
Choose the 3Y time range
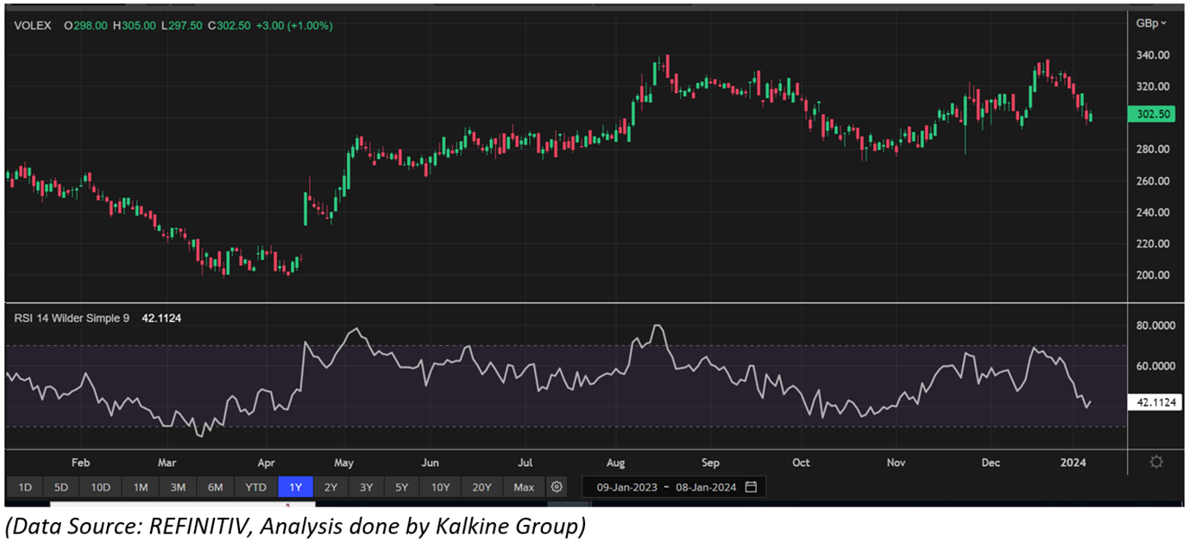coord(366,487)
